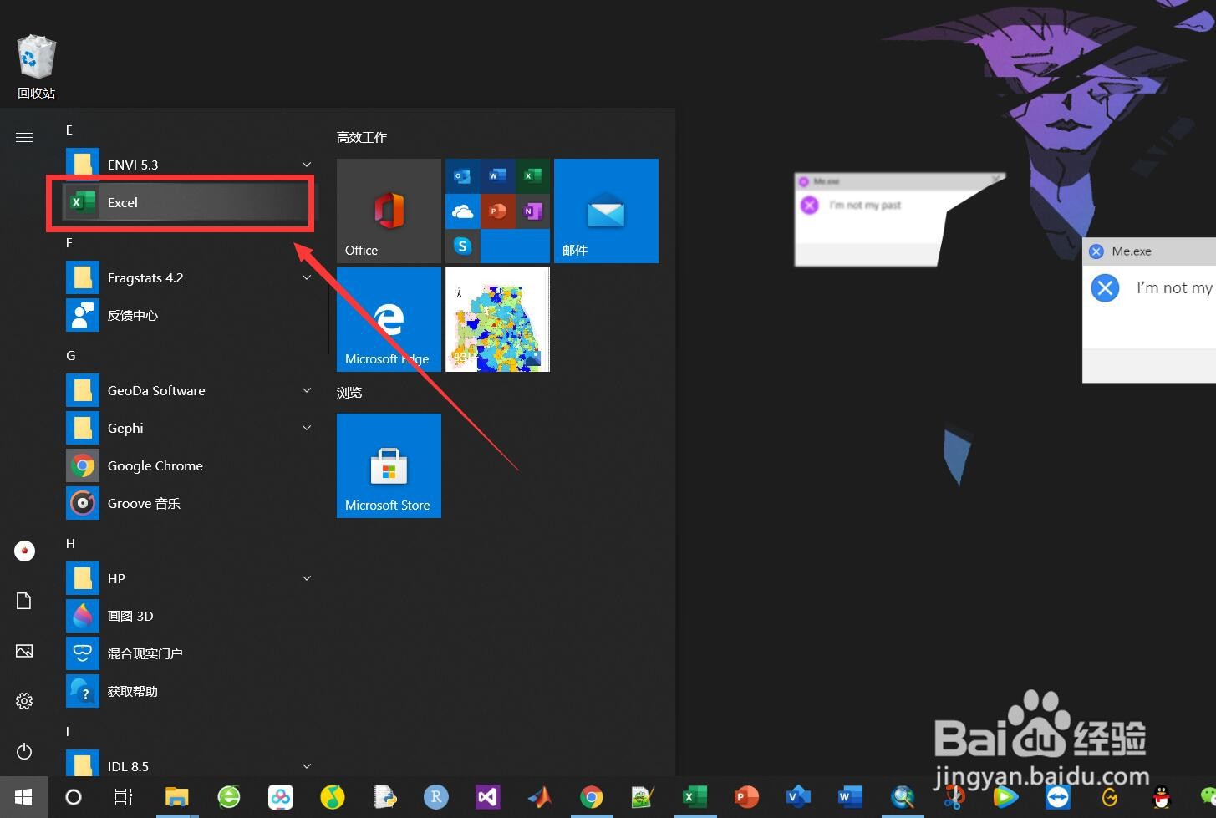The image size is (1216, 818).
Task: Open the user account icon in Start rail
Action: coord(24,551)
